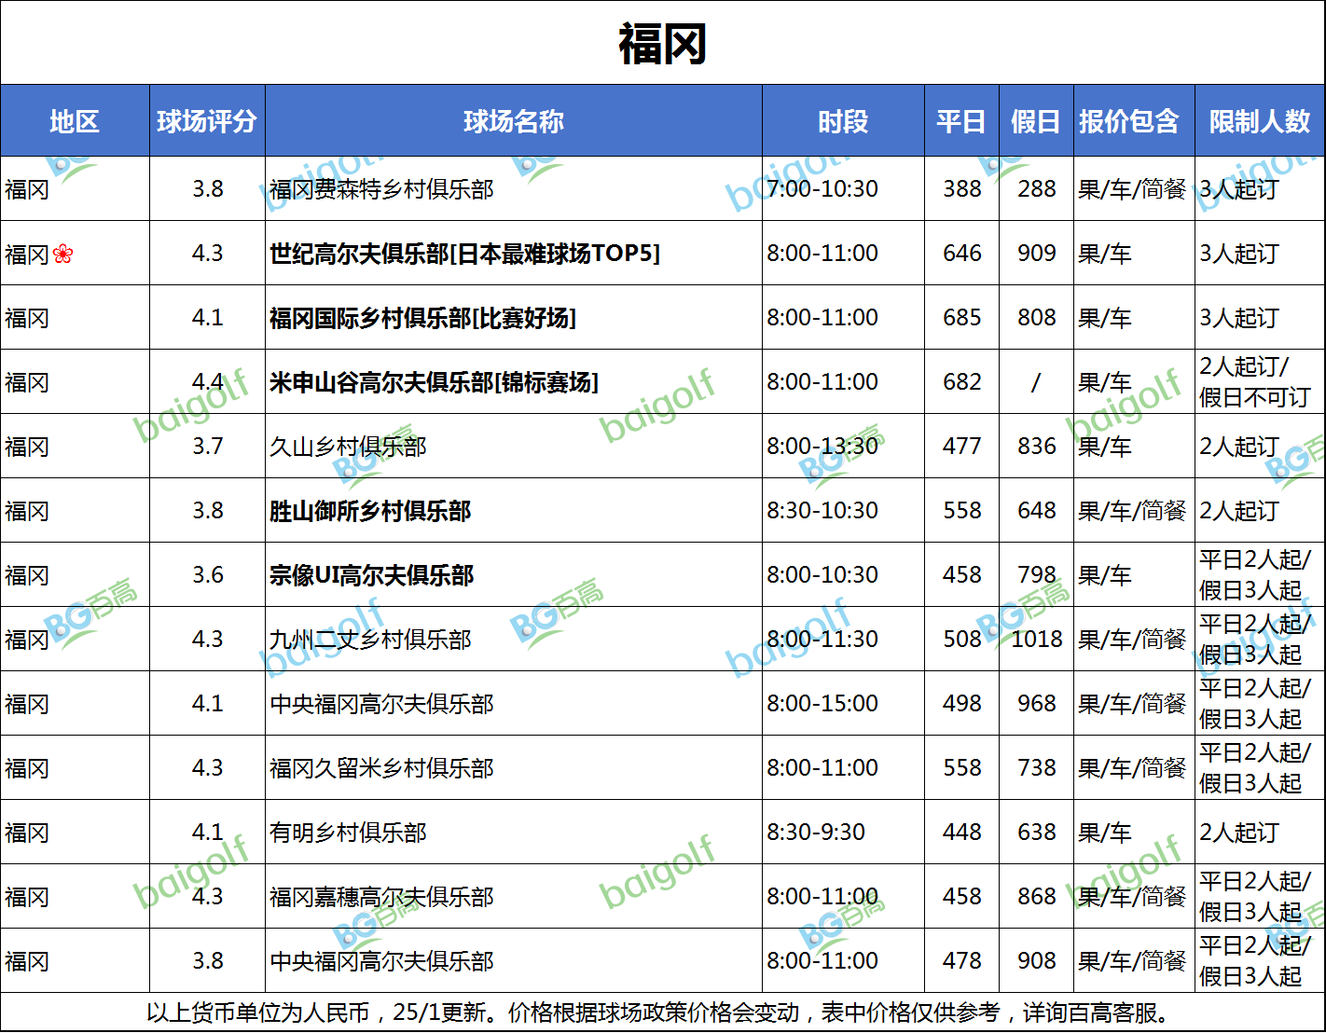Click the 福冈 title at the top

coord(663,44)
